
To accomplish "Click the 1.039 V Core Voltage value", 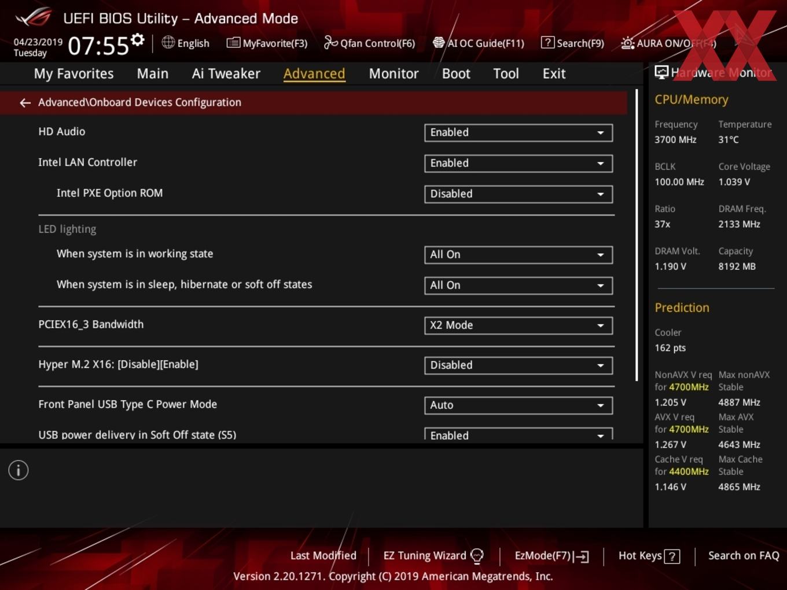I will [734, 182].
